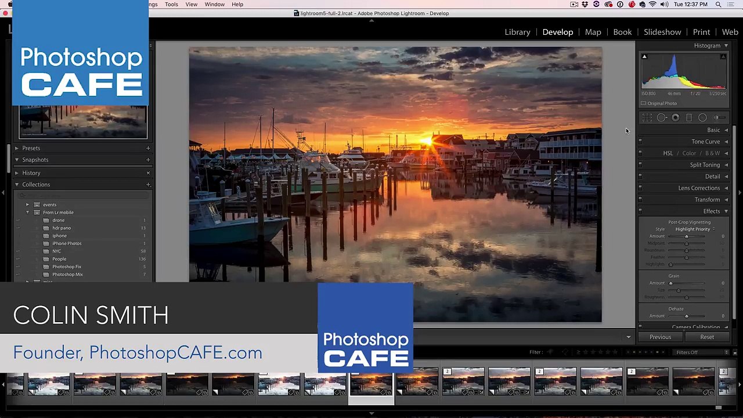Expand the Tone Curve panel arrow
This screenshot has width=743, height=418.
point(726,142)
